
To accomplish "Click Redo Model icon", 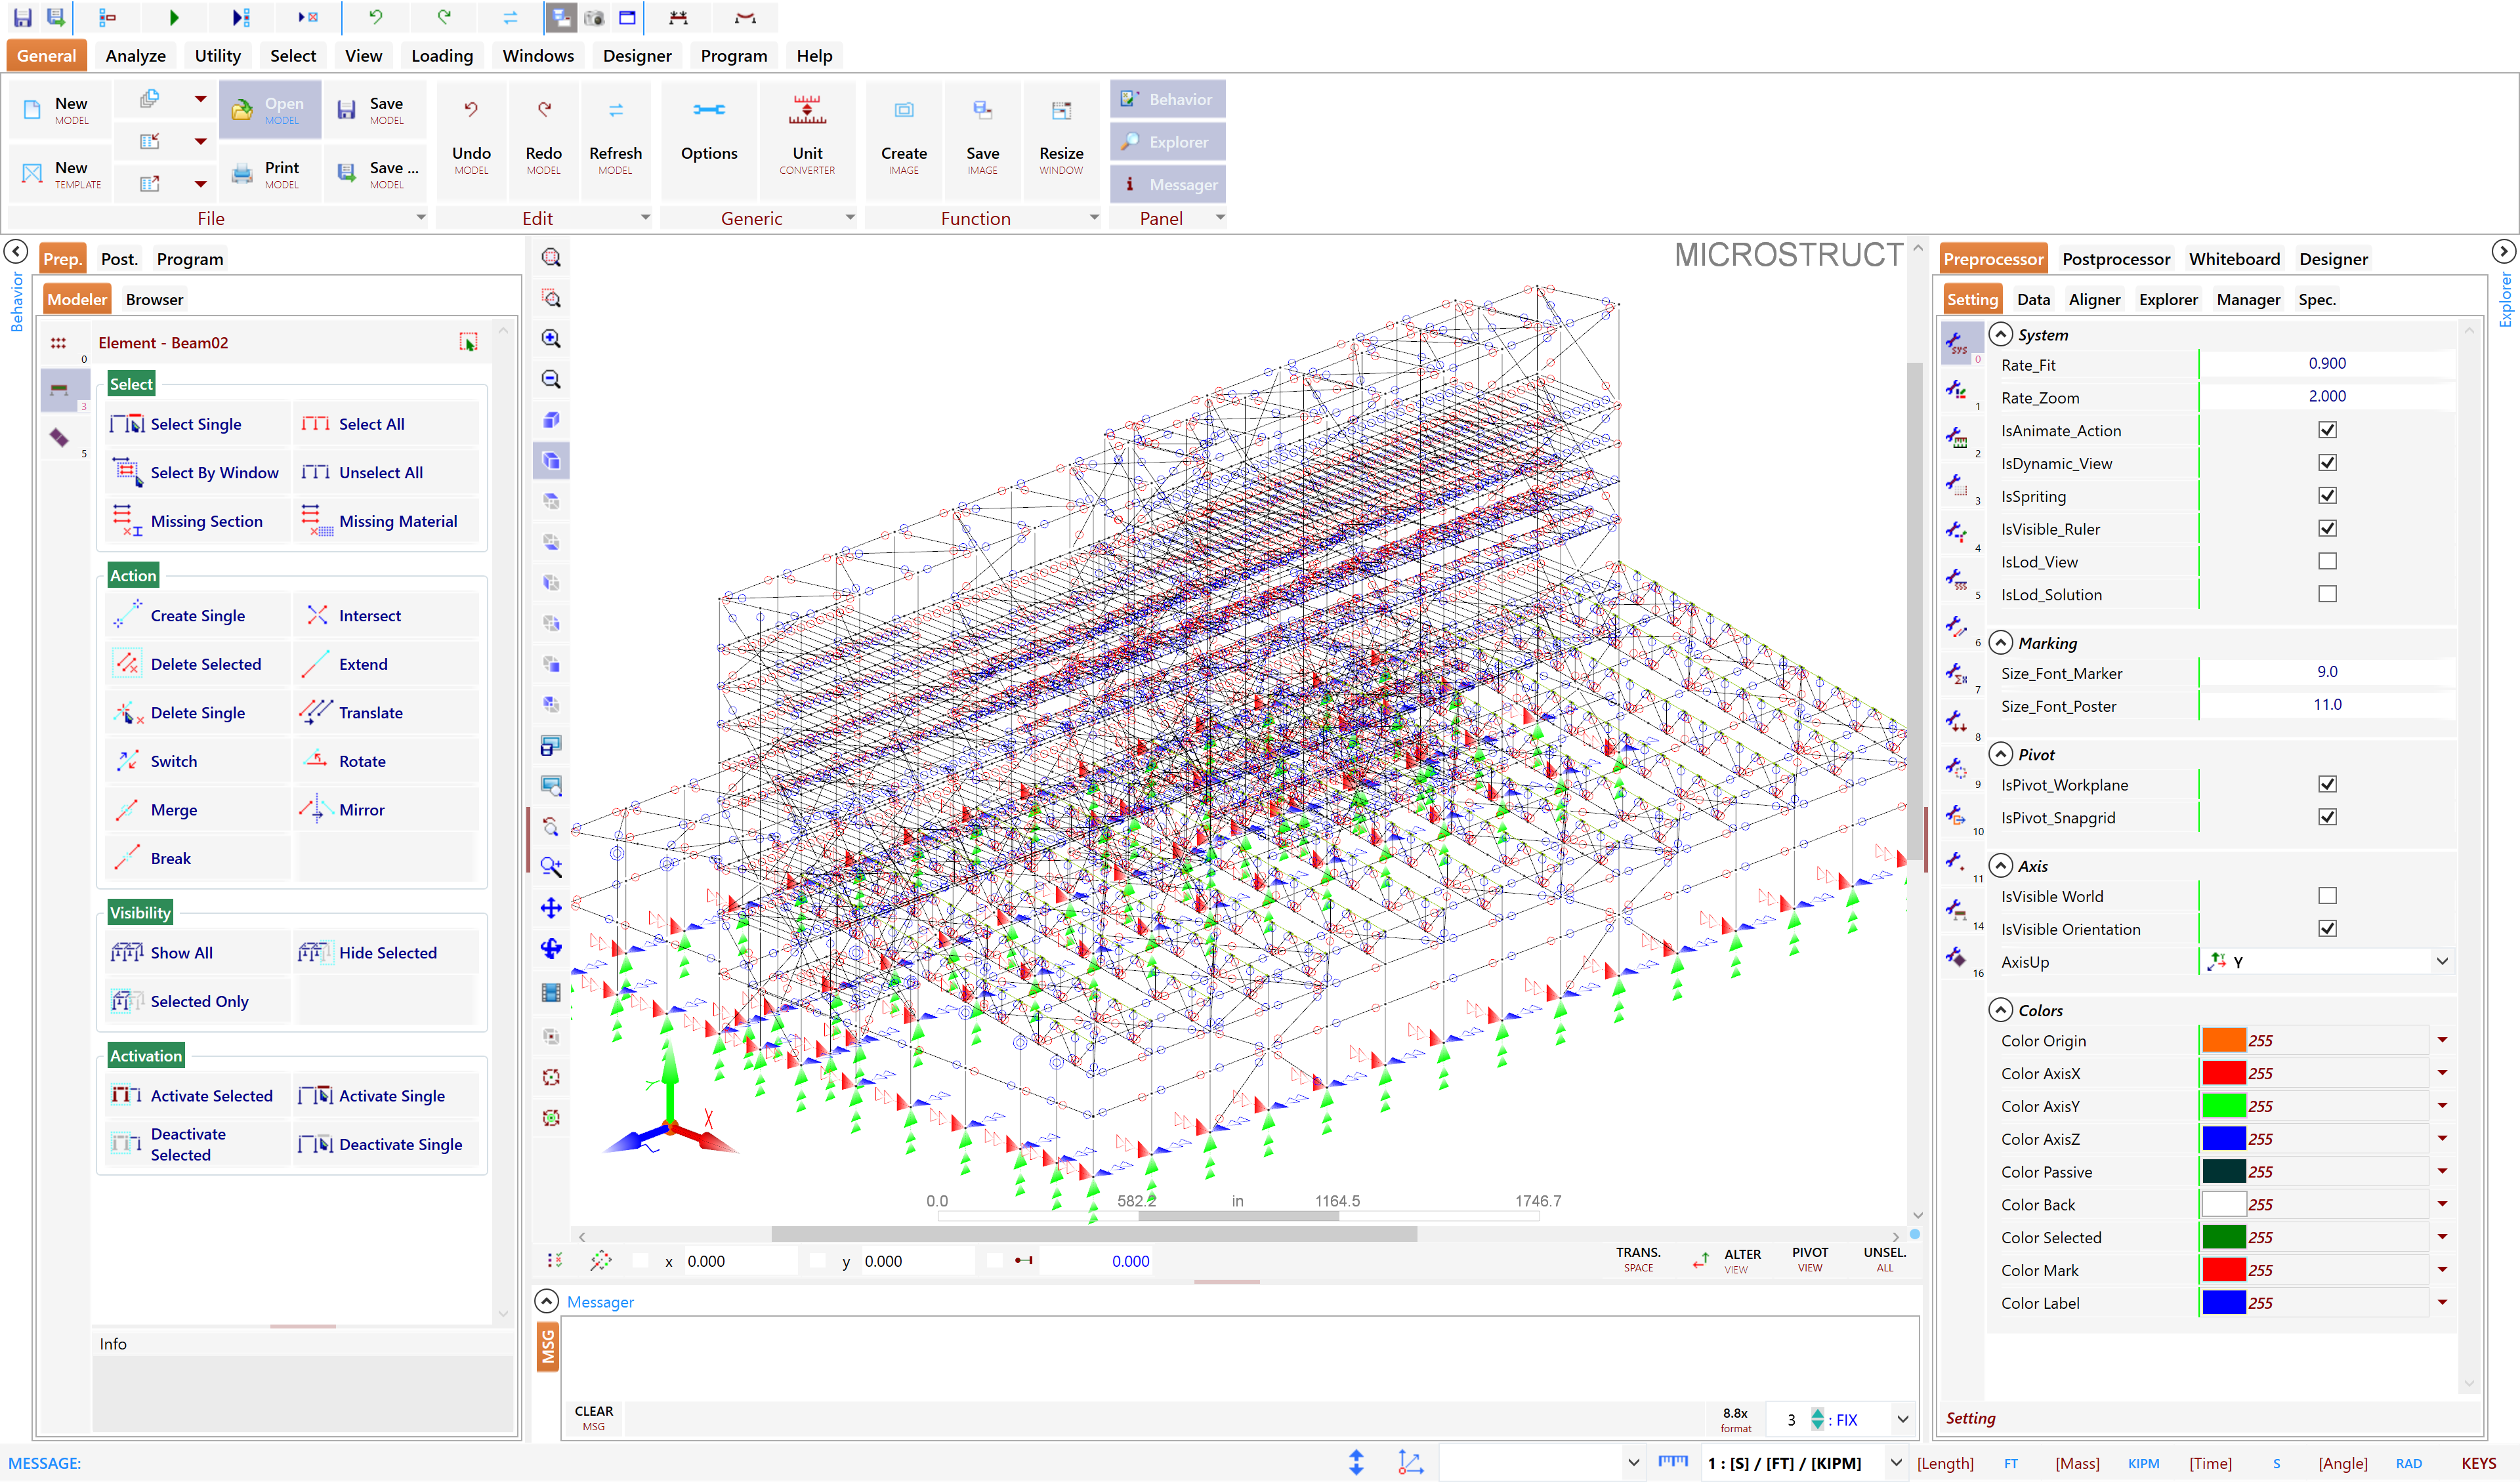I will pyautogui.click(x=543, y=110).
